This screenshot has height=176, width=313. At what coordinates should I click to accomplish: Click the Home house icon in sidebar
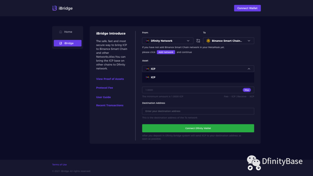[61, 32]
